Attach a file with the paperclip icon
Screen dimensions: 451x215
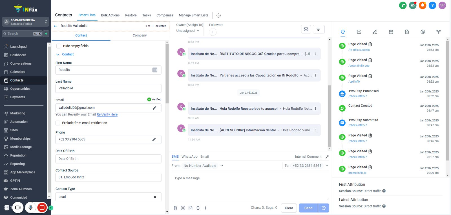tap(175, 208)
